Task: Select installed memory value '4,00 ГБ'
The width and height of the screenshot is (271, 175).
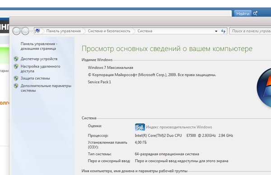Action: click(140, 143)
